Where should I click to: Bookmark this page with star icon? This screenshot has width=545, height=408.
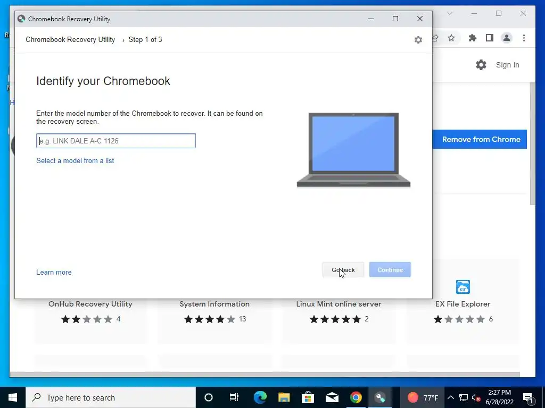(451, 38)
